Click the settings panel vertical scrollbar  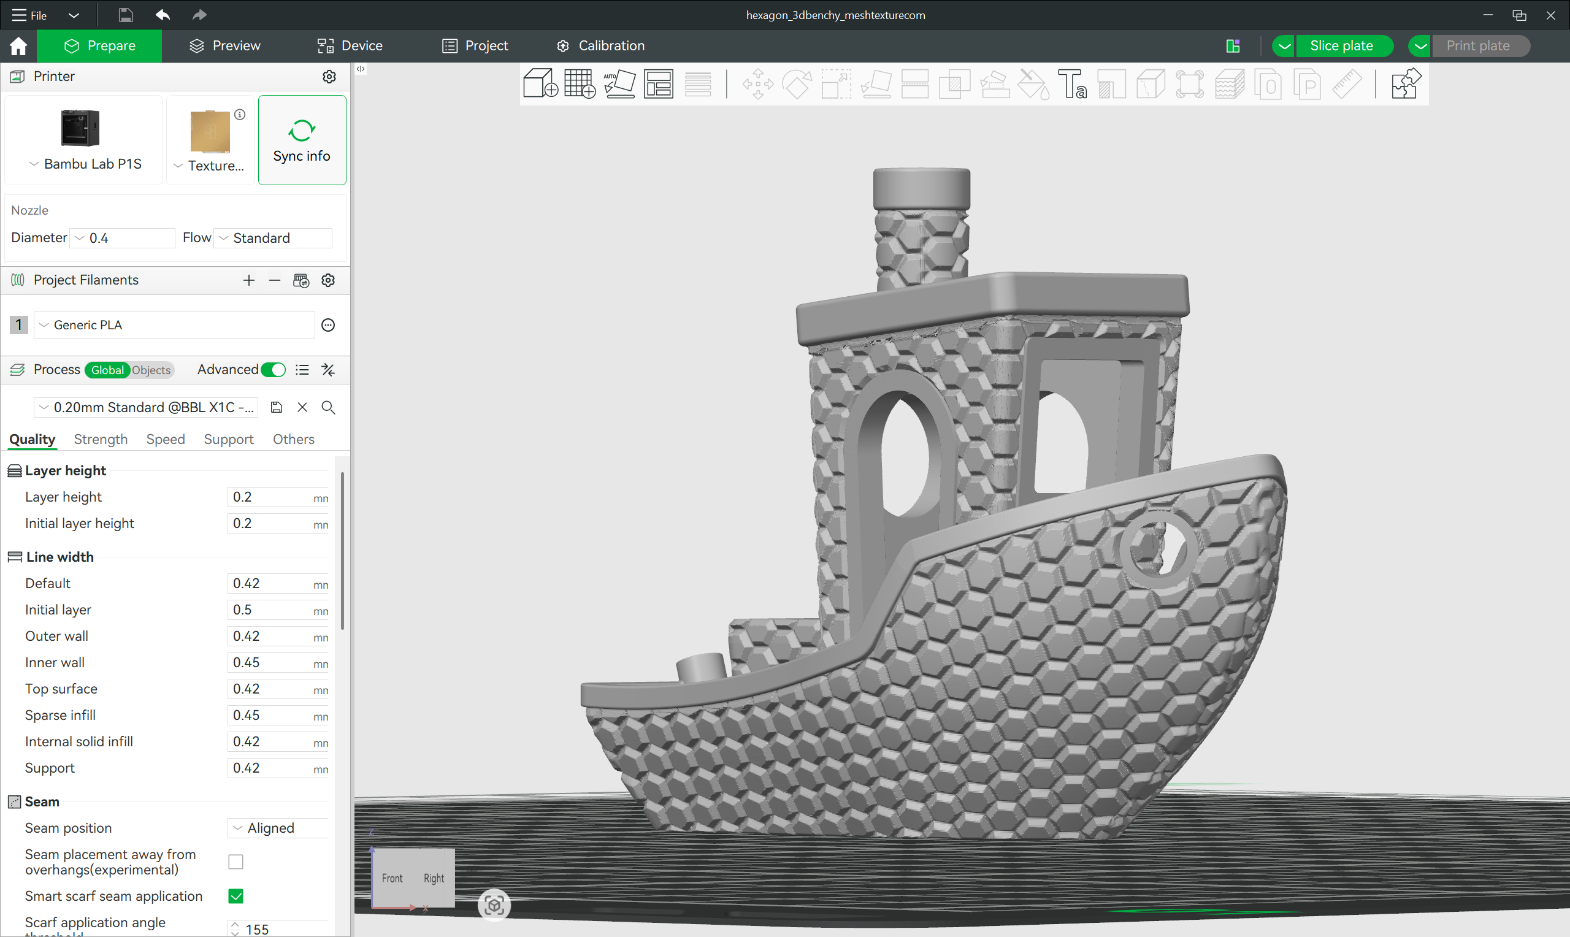(x=342, y=551)
